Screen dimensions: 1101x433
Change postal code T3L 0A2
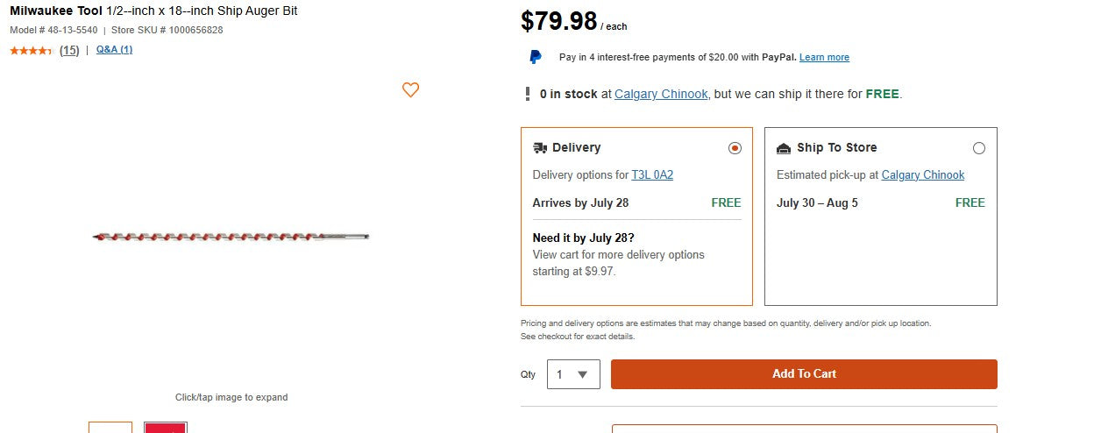652,175
